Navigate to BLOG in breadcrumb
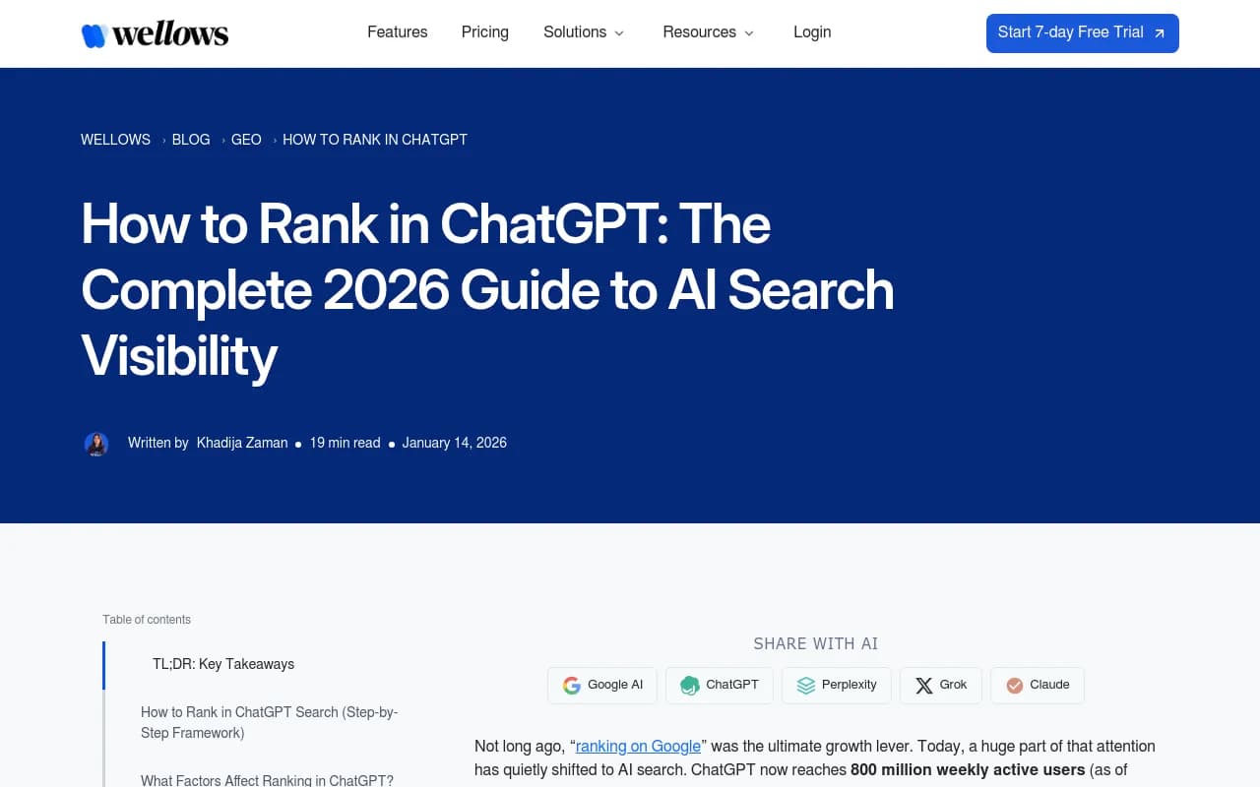The image size is (1260, 787). (191, 140)
